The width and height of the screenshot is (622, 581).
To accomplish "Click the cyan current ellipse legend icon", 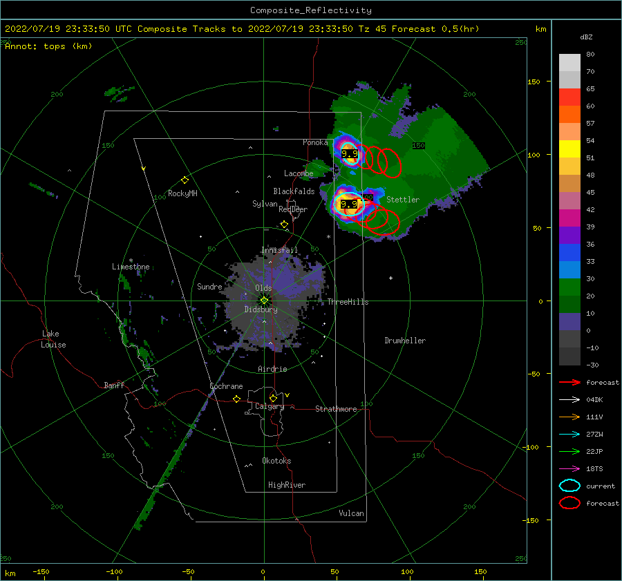I will tap(569, 486).
